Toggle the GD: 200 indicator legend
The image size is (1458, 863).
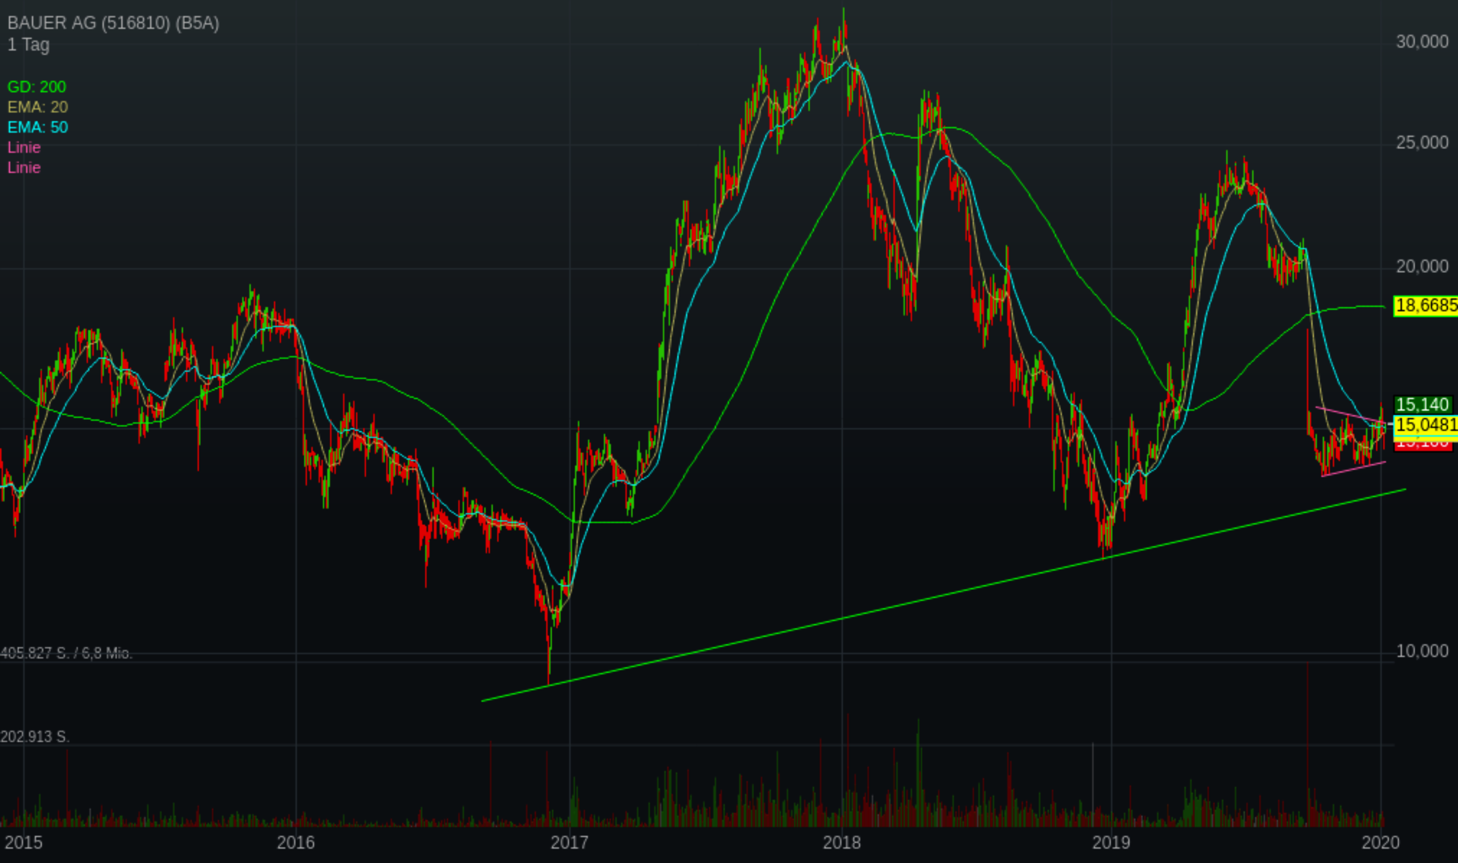point(37,87)
